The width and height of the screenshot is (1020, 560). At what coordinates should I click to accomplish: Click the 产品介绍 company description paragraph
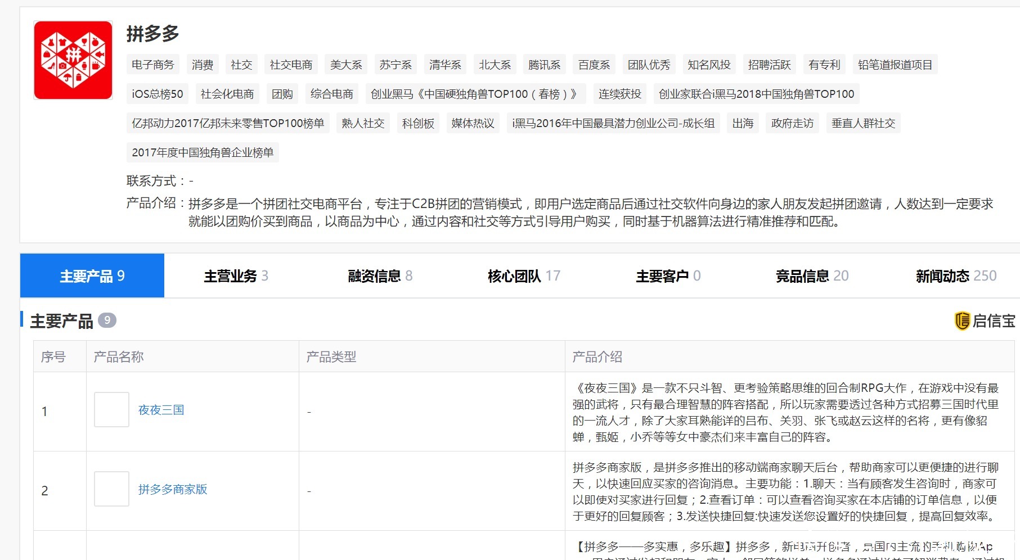point(591,213)
